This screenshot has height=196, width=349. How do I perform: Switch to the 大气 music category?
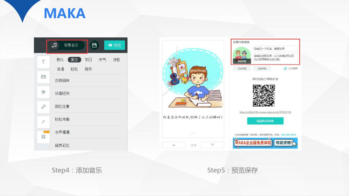click(x=102, y=60)
